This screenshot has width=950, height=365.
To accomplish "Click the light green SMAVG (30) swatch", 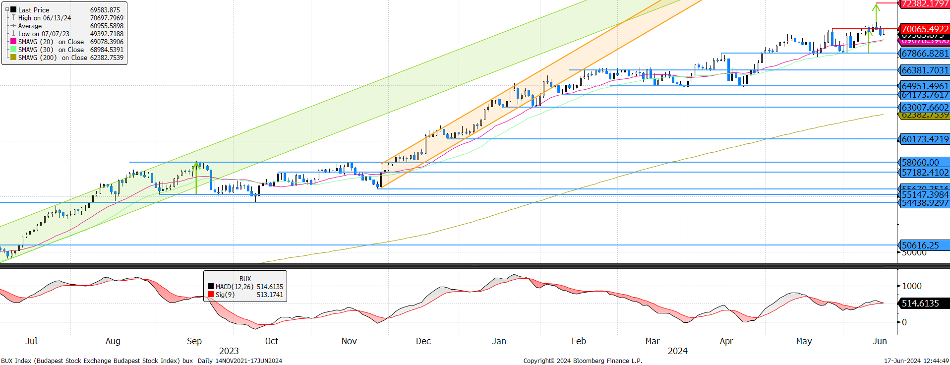I will point(13,50).
